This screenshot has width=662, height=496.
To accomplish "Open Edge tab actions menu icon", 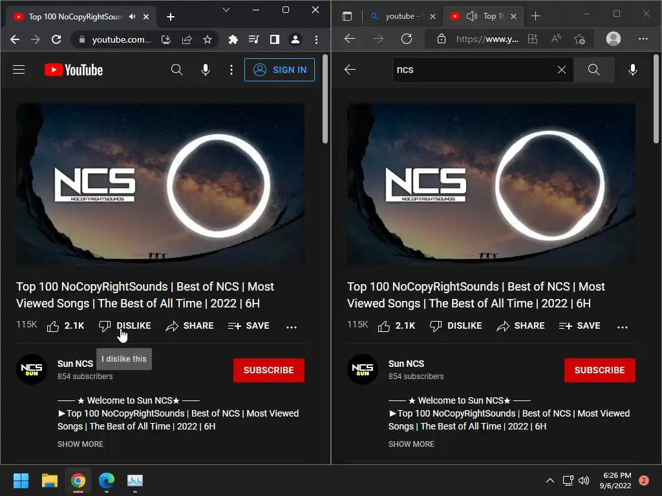I will [x=347, y=16].
